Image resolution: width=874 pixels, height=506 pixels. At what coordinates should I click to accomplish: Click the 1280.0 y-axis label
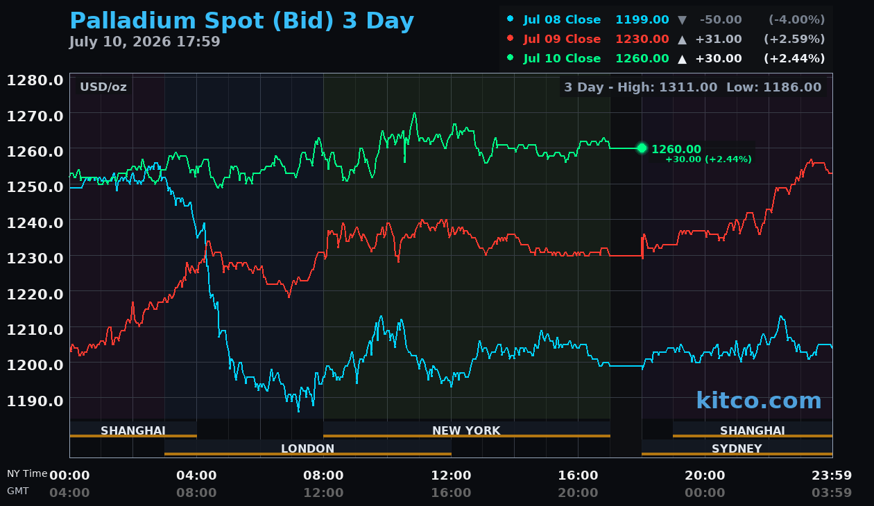[35, 80]
